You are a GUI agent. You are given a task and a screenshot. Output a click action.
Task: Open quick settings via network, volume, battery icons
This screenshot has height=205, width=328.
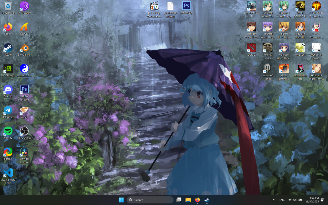click(x=295, y=200)
